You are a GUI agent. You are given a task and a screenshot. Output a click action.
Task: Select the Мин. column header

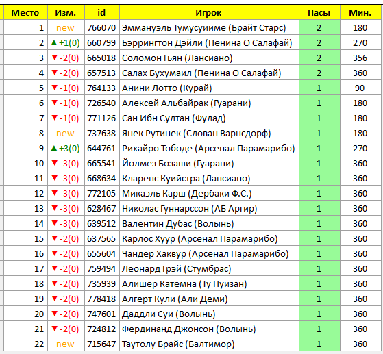(360, 12)
